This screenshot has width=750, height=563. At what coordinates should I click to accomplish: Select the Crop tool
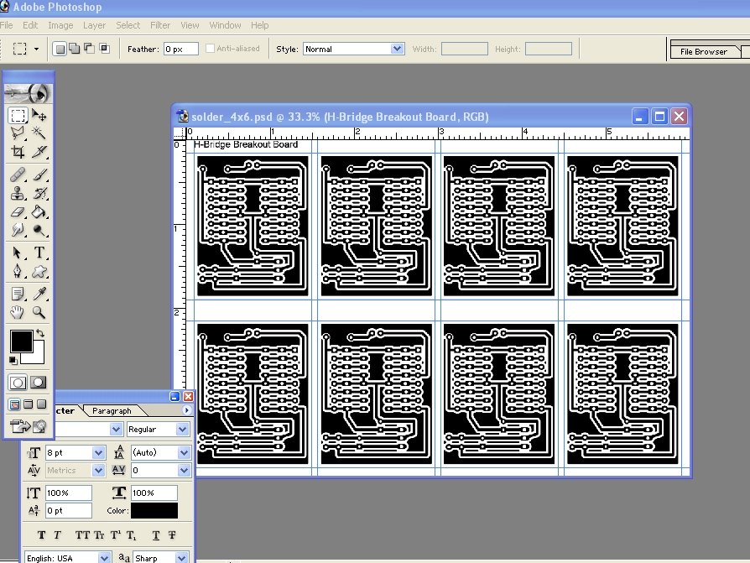click(x=18, y=152)
